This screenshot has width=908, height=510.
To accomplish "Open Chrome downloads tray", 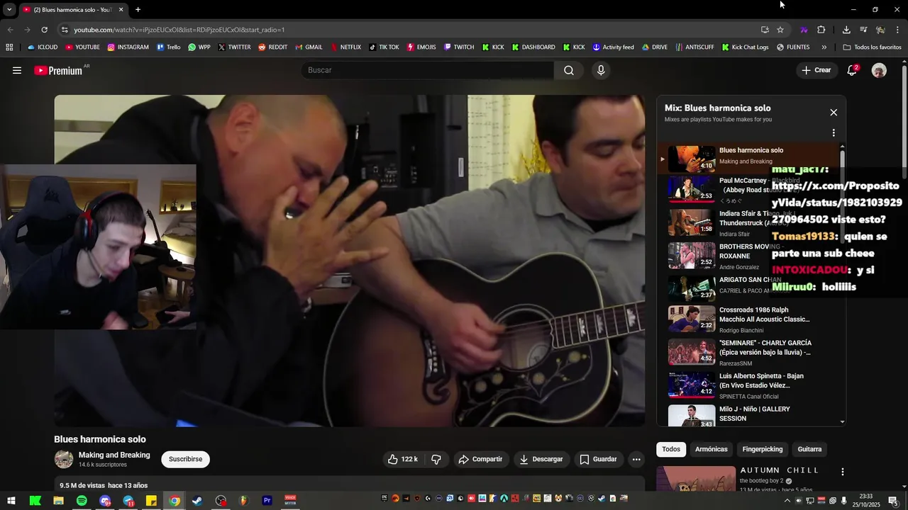I will (846, 30).
